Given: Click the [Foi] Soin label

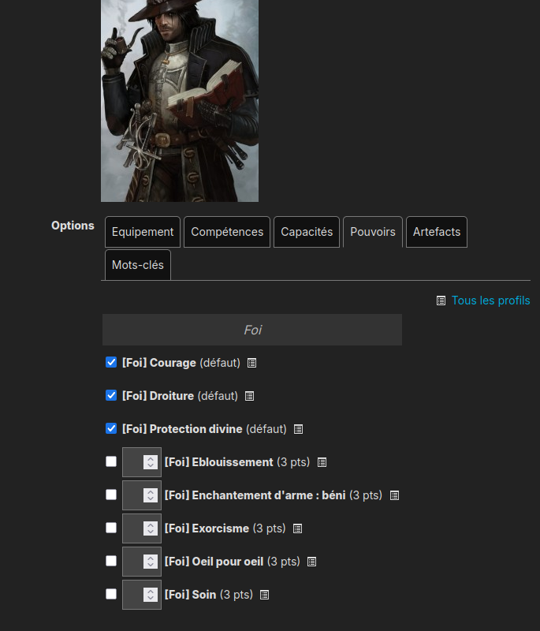Looking at the screenshot, I should click(x=190, y=595).
